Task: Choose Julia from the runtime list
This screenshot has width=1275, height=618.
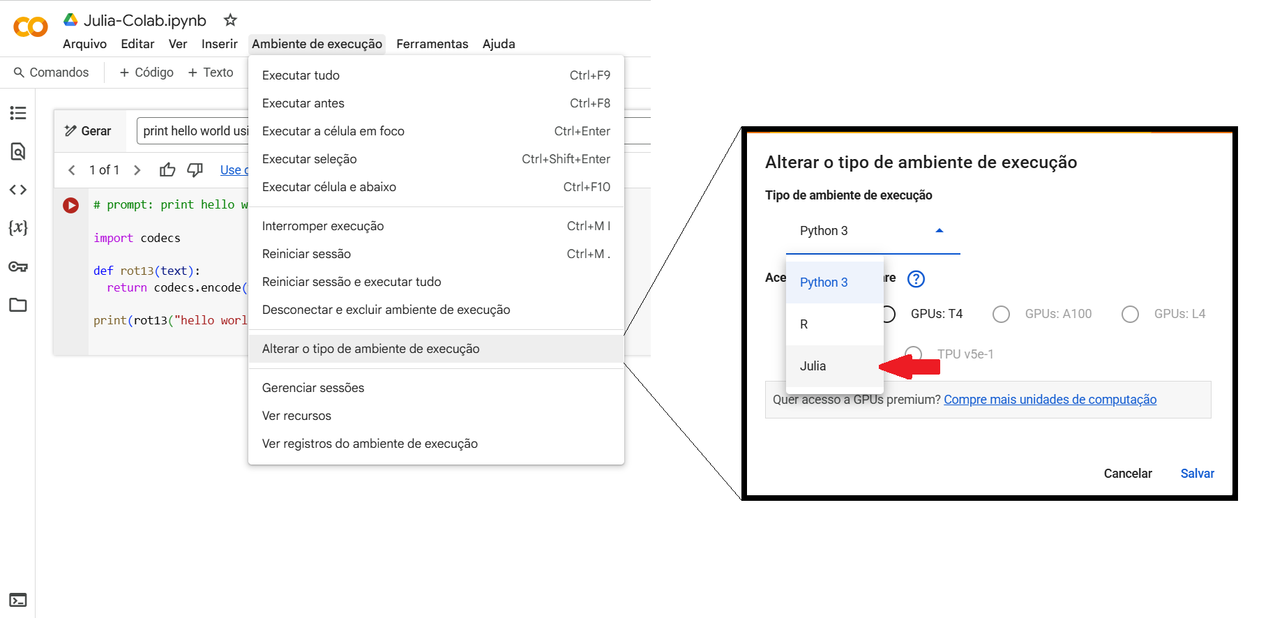Action: pyautogui.click(x=813, y=366)
